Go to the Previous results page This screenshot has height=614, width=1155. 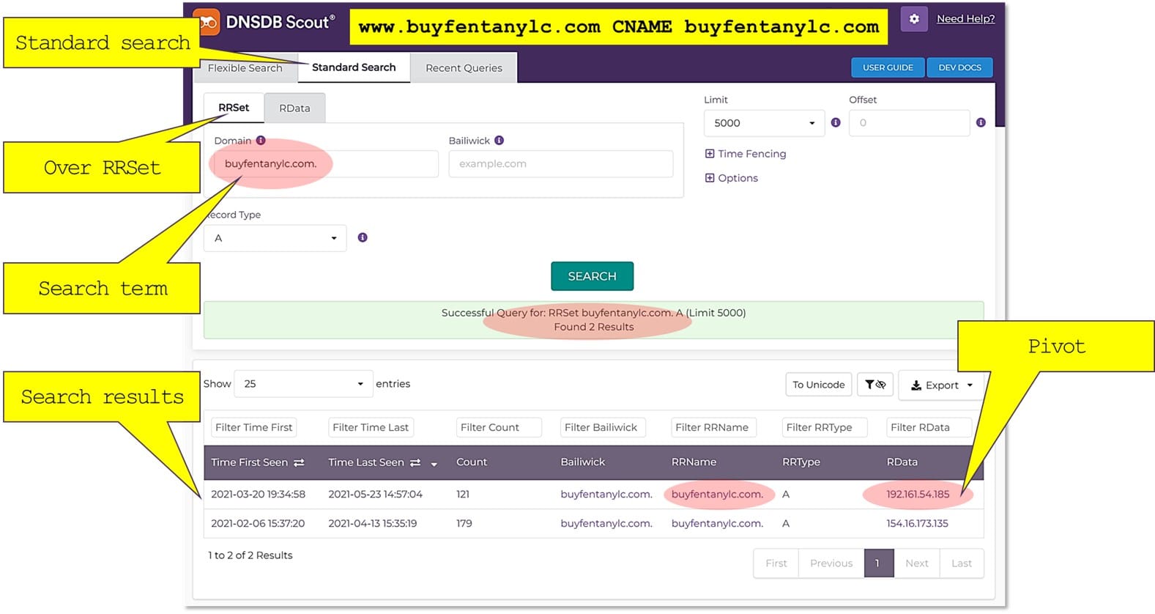pyautogui.click(x=831, y=563)
